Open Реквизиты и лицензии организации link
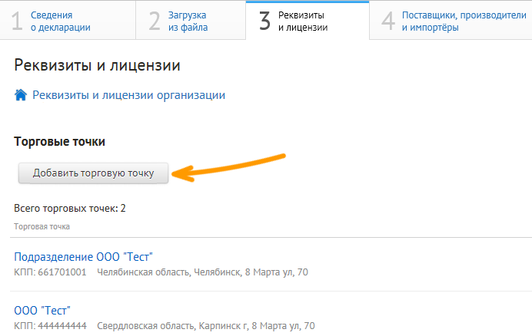The width and height of the screenshot is (532, 336). [128, 95]
